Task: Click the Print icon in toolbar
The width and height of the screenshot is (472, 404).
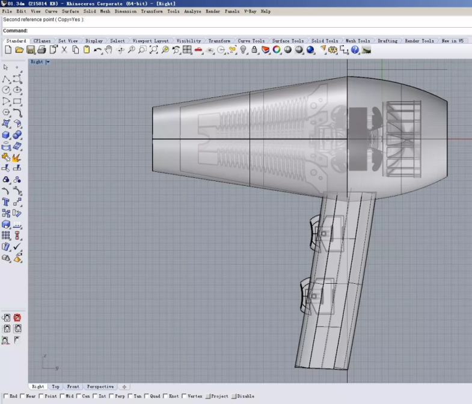Action: (42, 50)
